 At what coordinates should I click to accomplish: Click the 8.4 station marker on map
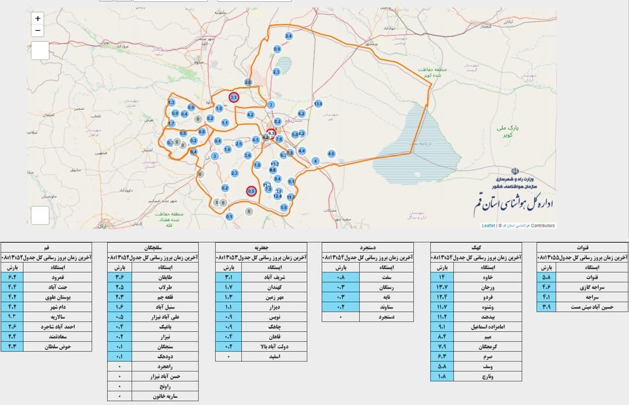[278, 179]
